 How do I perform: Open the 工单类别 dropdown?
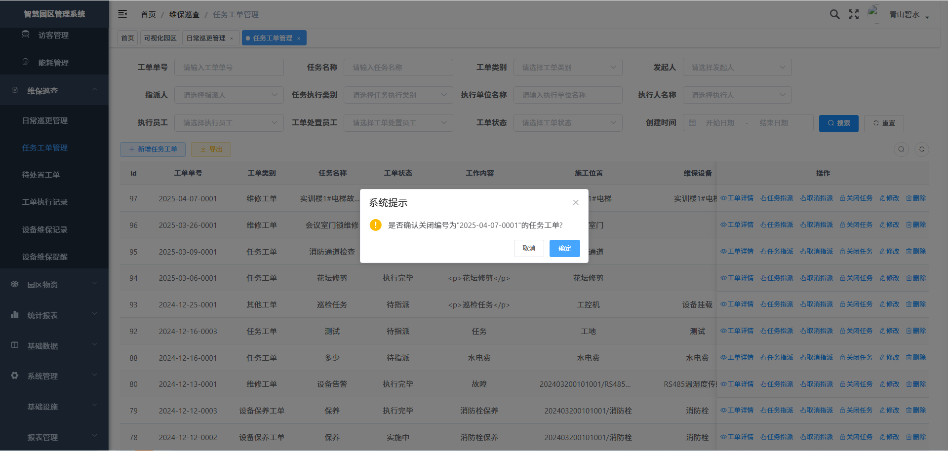(x=567, y=68)
